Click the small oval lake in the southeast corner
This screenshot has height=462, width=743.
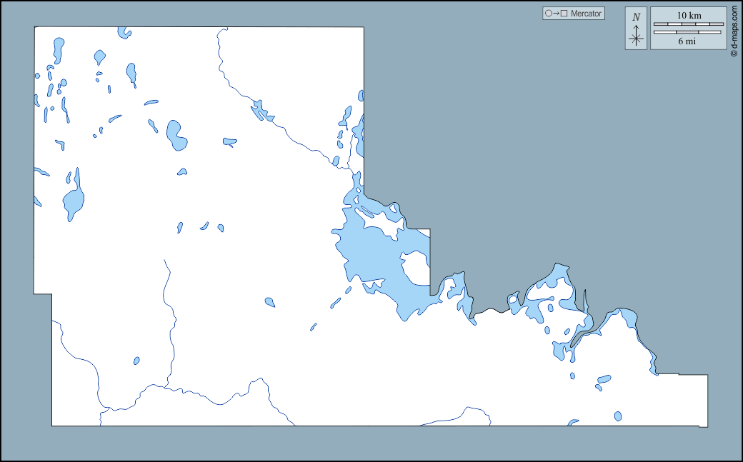coord(618,416)
